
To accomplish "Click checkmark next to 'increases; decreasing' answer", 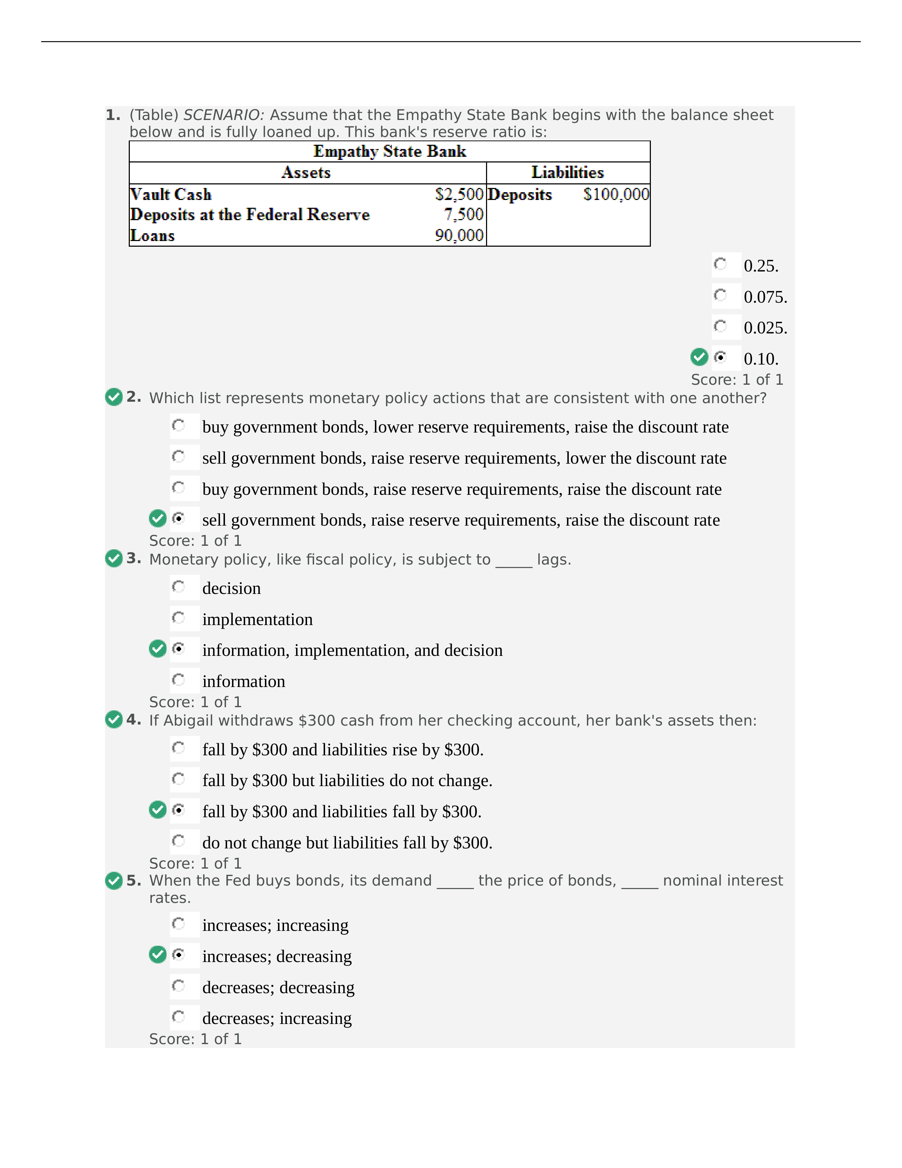I will pyautogui.click(x=158, y=955).
